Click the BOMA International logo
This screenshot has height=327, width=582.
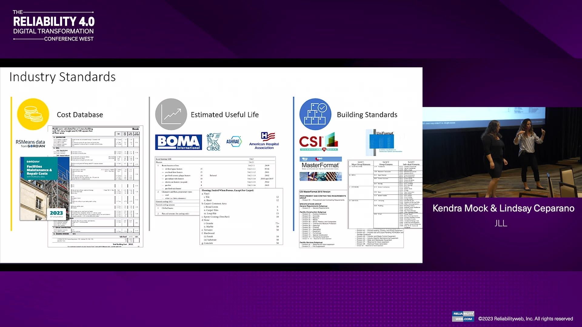coord(179,142)
